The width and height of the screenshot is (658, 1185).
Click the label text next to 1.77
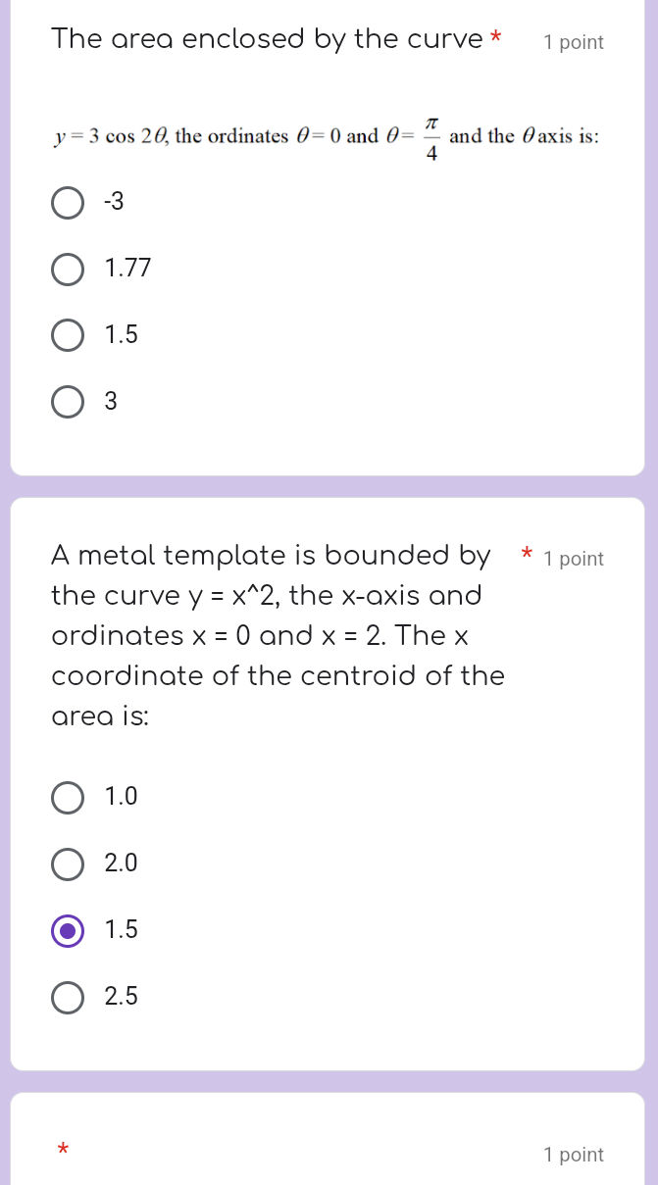(x=127, y=268)
